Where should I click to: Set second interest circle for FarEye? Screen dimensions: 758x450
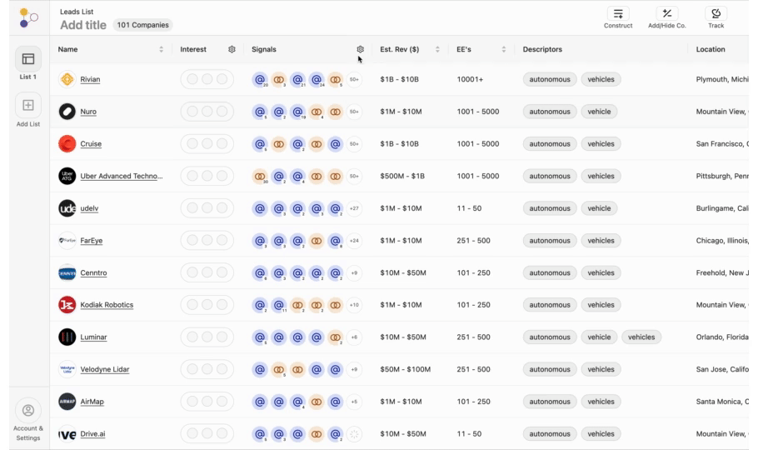coord(207,241)
